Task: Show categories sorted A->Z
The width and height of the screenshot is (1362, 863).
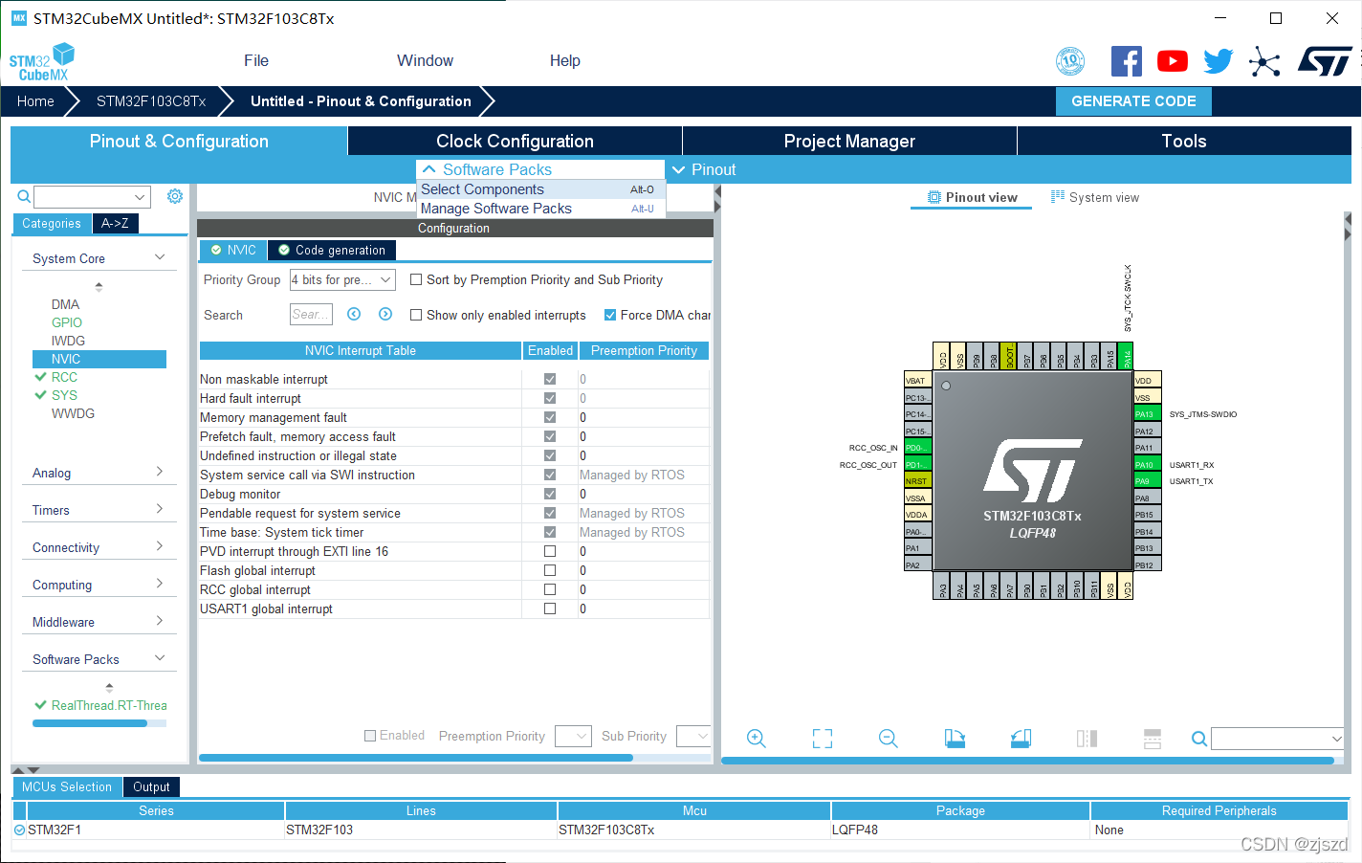Action: click(x=116, y=223)
